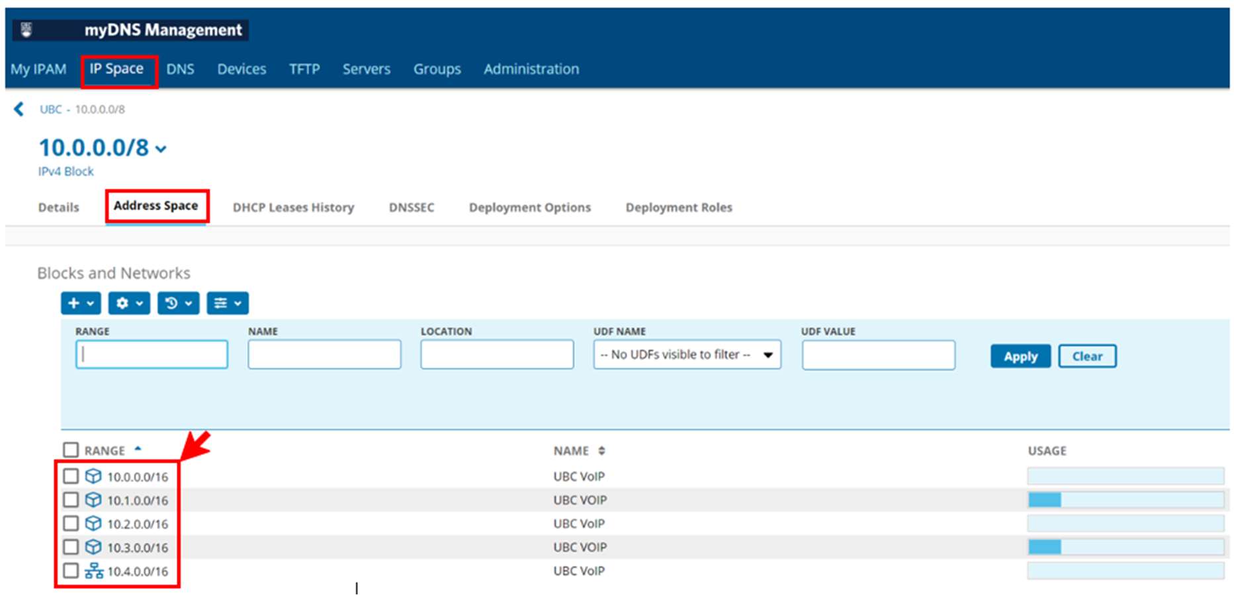Check the box for 10.4.0.0/16
This screenshot has width=1234, height=595.
tap(71, 571)
